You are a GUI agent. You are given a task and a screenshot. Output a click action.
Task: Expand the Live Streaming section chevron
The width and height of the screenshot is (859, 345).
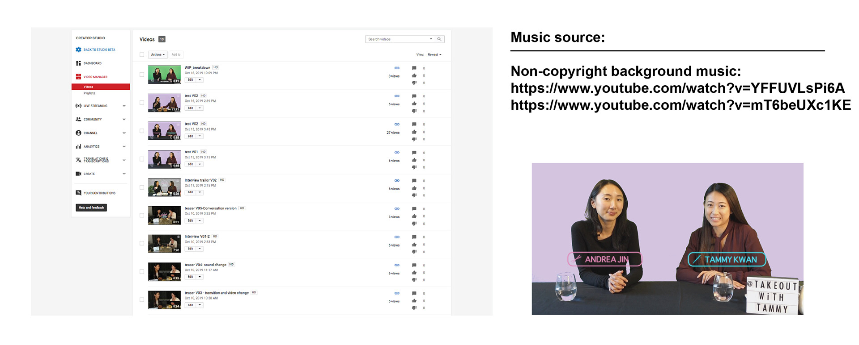coord(124,106)
